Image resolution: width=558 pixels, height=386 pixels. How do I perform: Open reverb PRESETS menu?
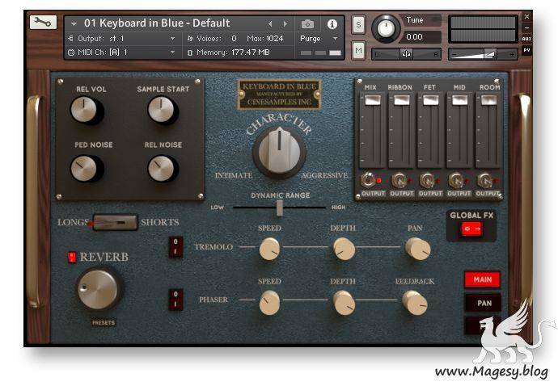104,323
